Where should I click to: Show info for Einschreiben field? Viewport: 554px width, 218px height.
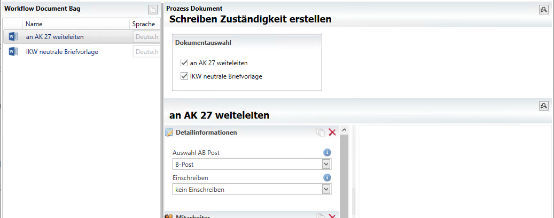[x=327, y=177]
